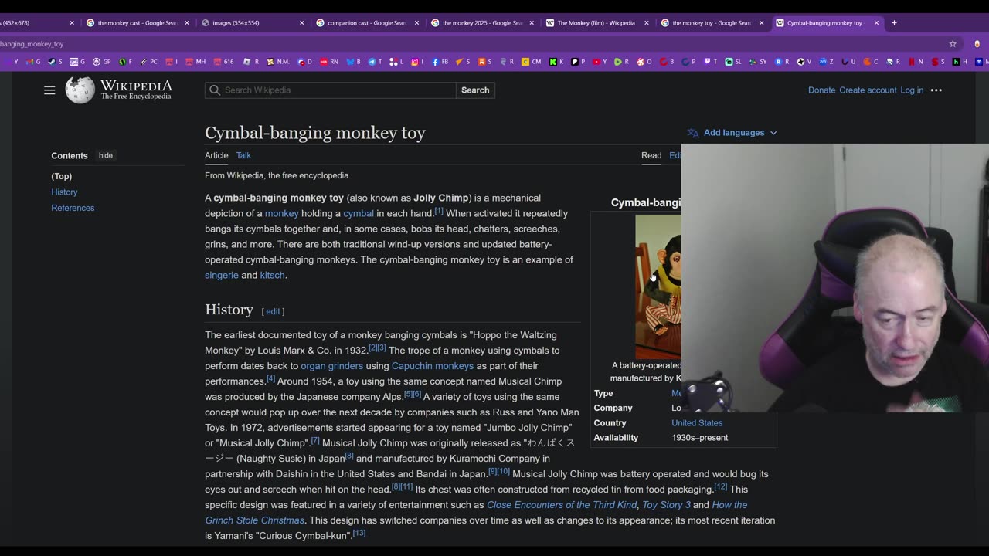The image size is (989, 556).
Task: Open the 'Capuchin monkeys' link
Action: pos(433,365)
